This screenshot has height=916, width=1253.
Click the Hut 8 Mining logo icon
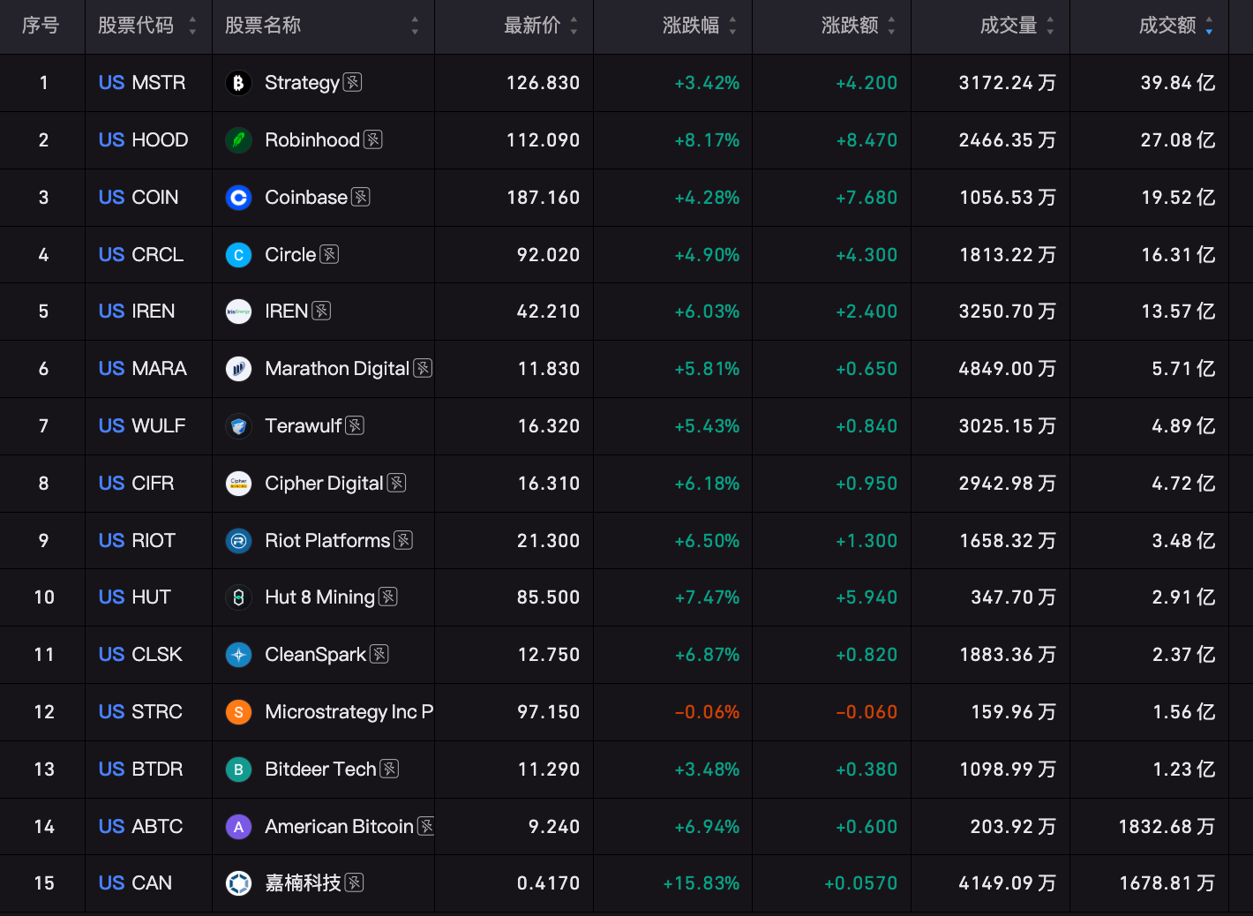tap(238, 597)
